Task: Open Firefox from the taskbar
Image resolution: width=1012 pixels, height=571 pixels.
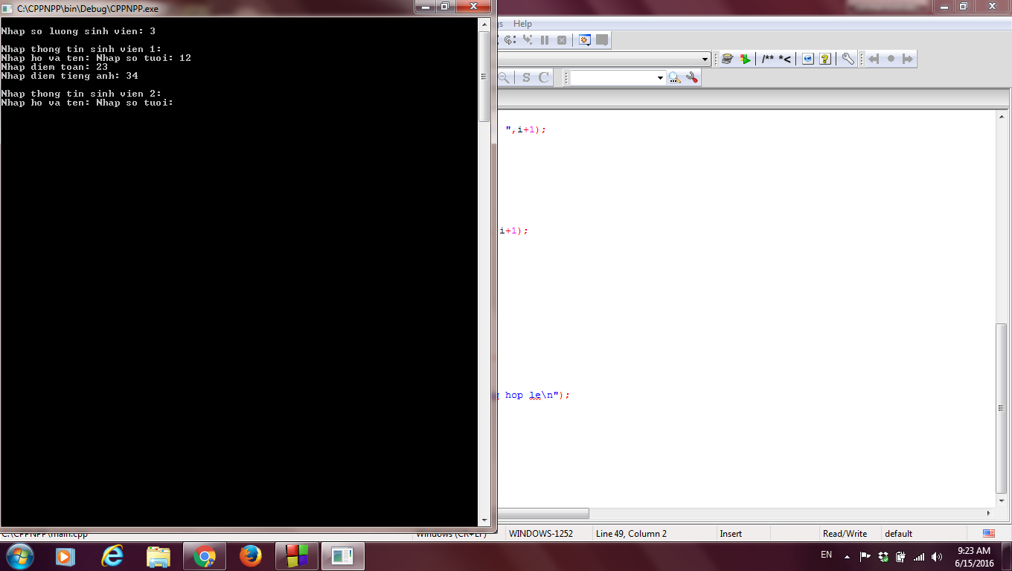Action: click(251, 556)
